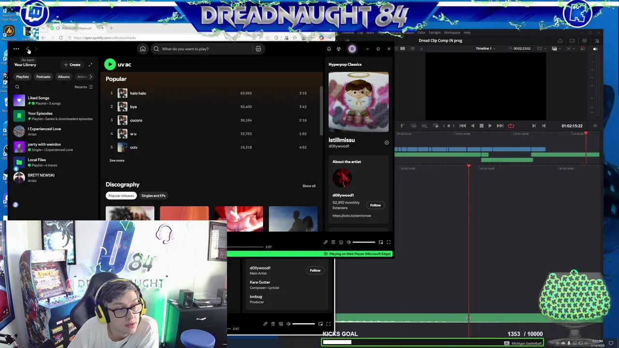
Task: Expand Your Library with the arrows icon
Action: [x=90, y=65]
